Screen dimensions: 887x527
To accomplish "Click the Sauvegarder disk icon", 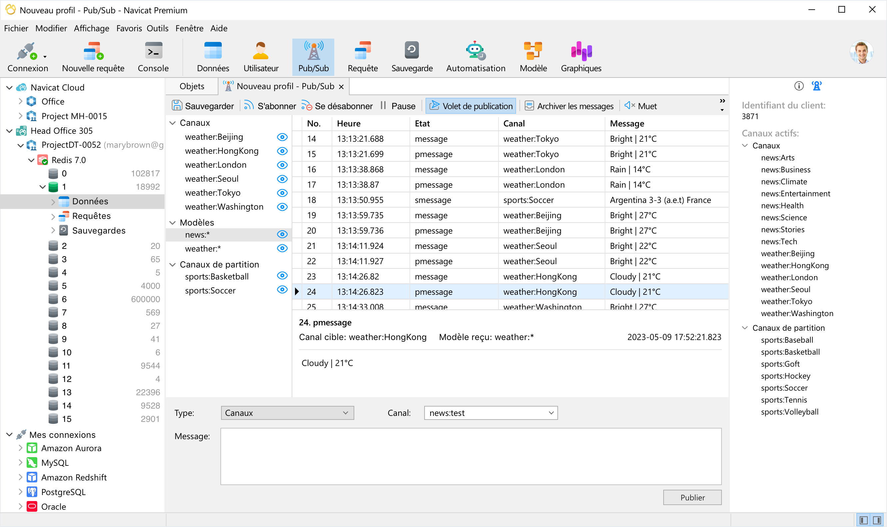I will pos(176,105).
